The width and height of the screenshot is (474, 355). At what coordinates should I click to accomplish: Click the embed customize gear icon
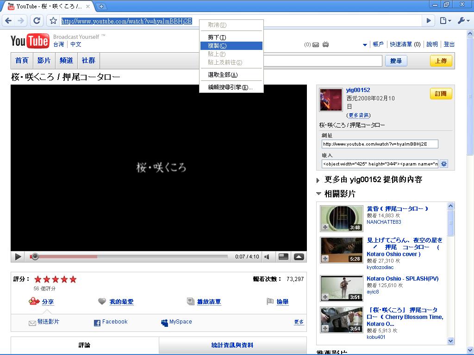(444, 164)
